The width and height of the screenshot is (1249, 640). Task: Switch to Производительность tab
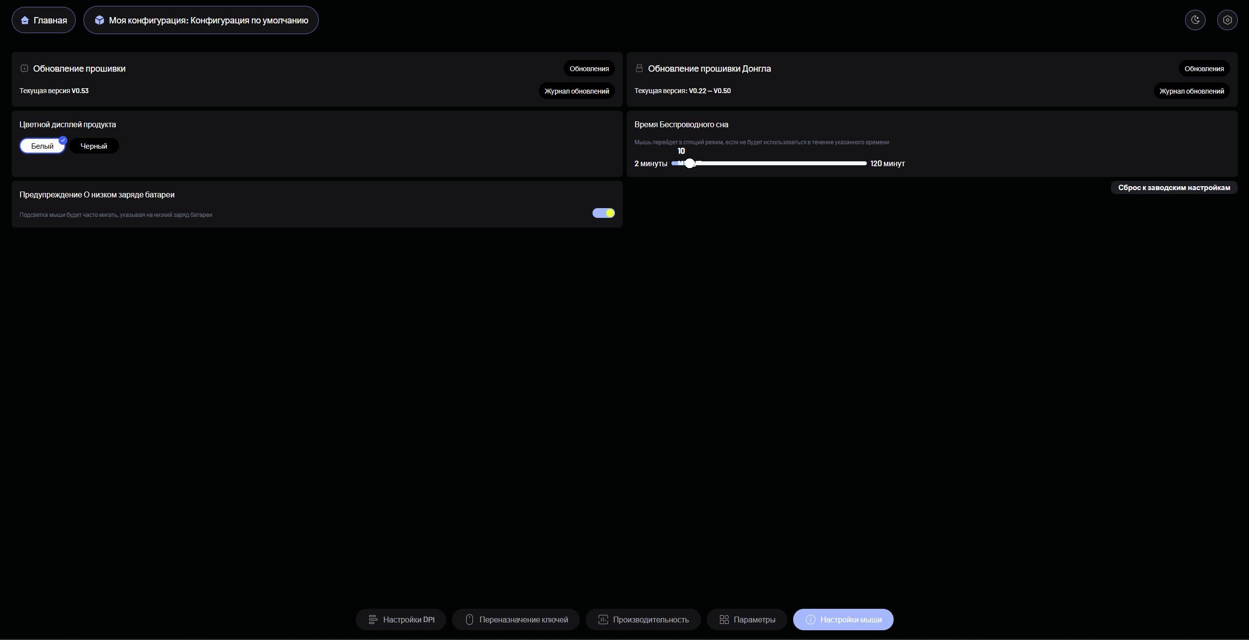pos(643,620)
